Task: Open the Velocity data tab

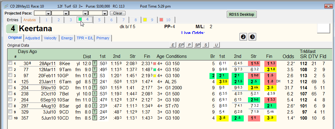Action: [x=50, y=38]
